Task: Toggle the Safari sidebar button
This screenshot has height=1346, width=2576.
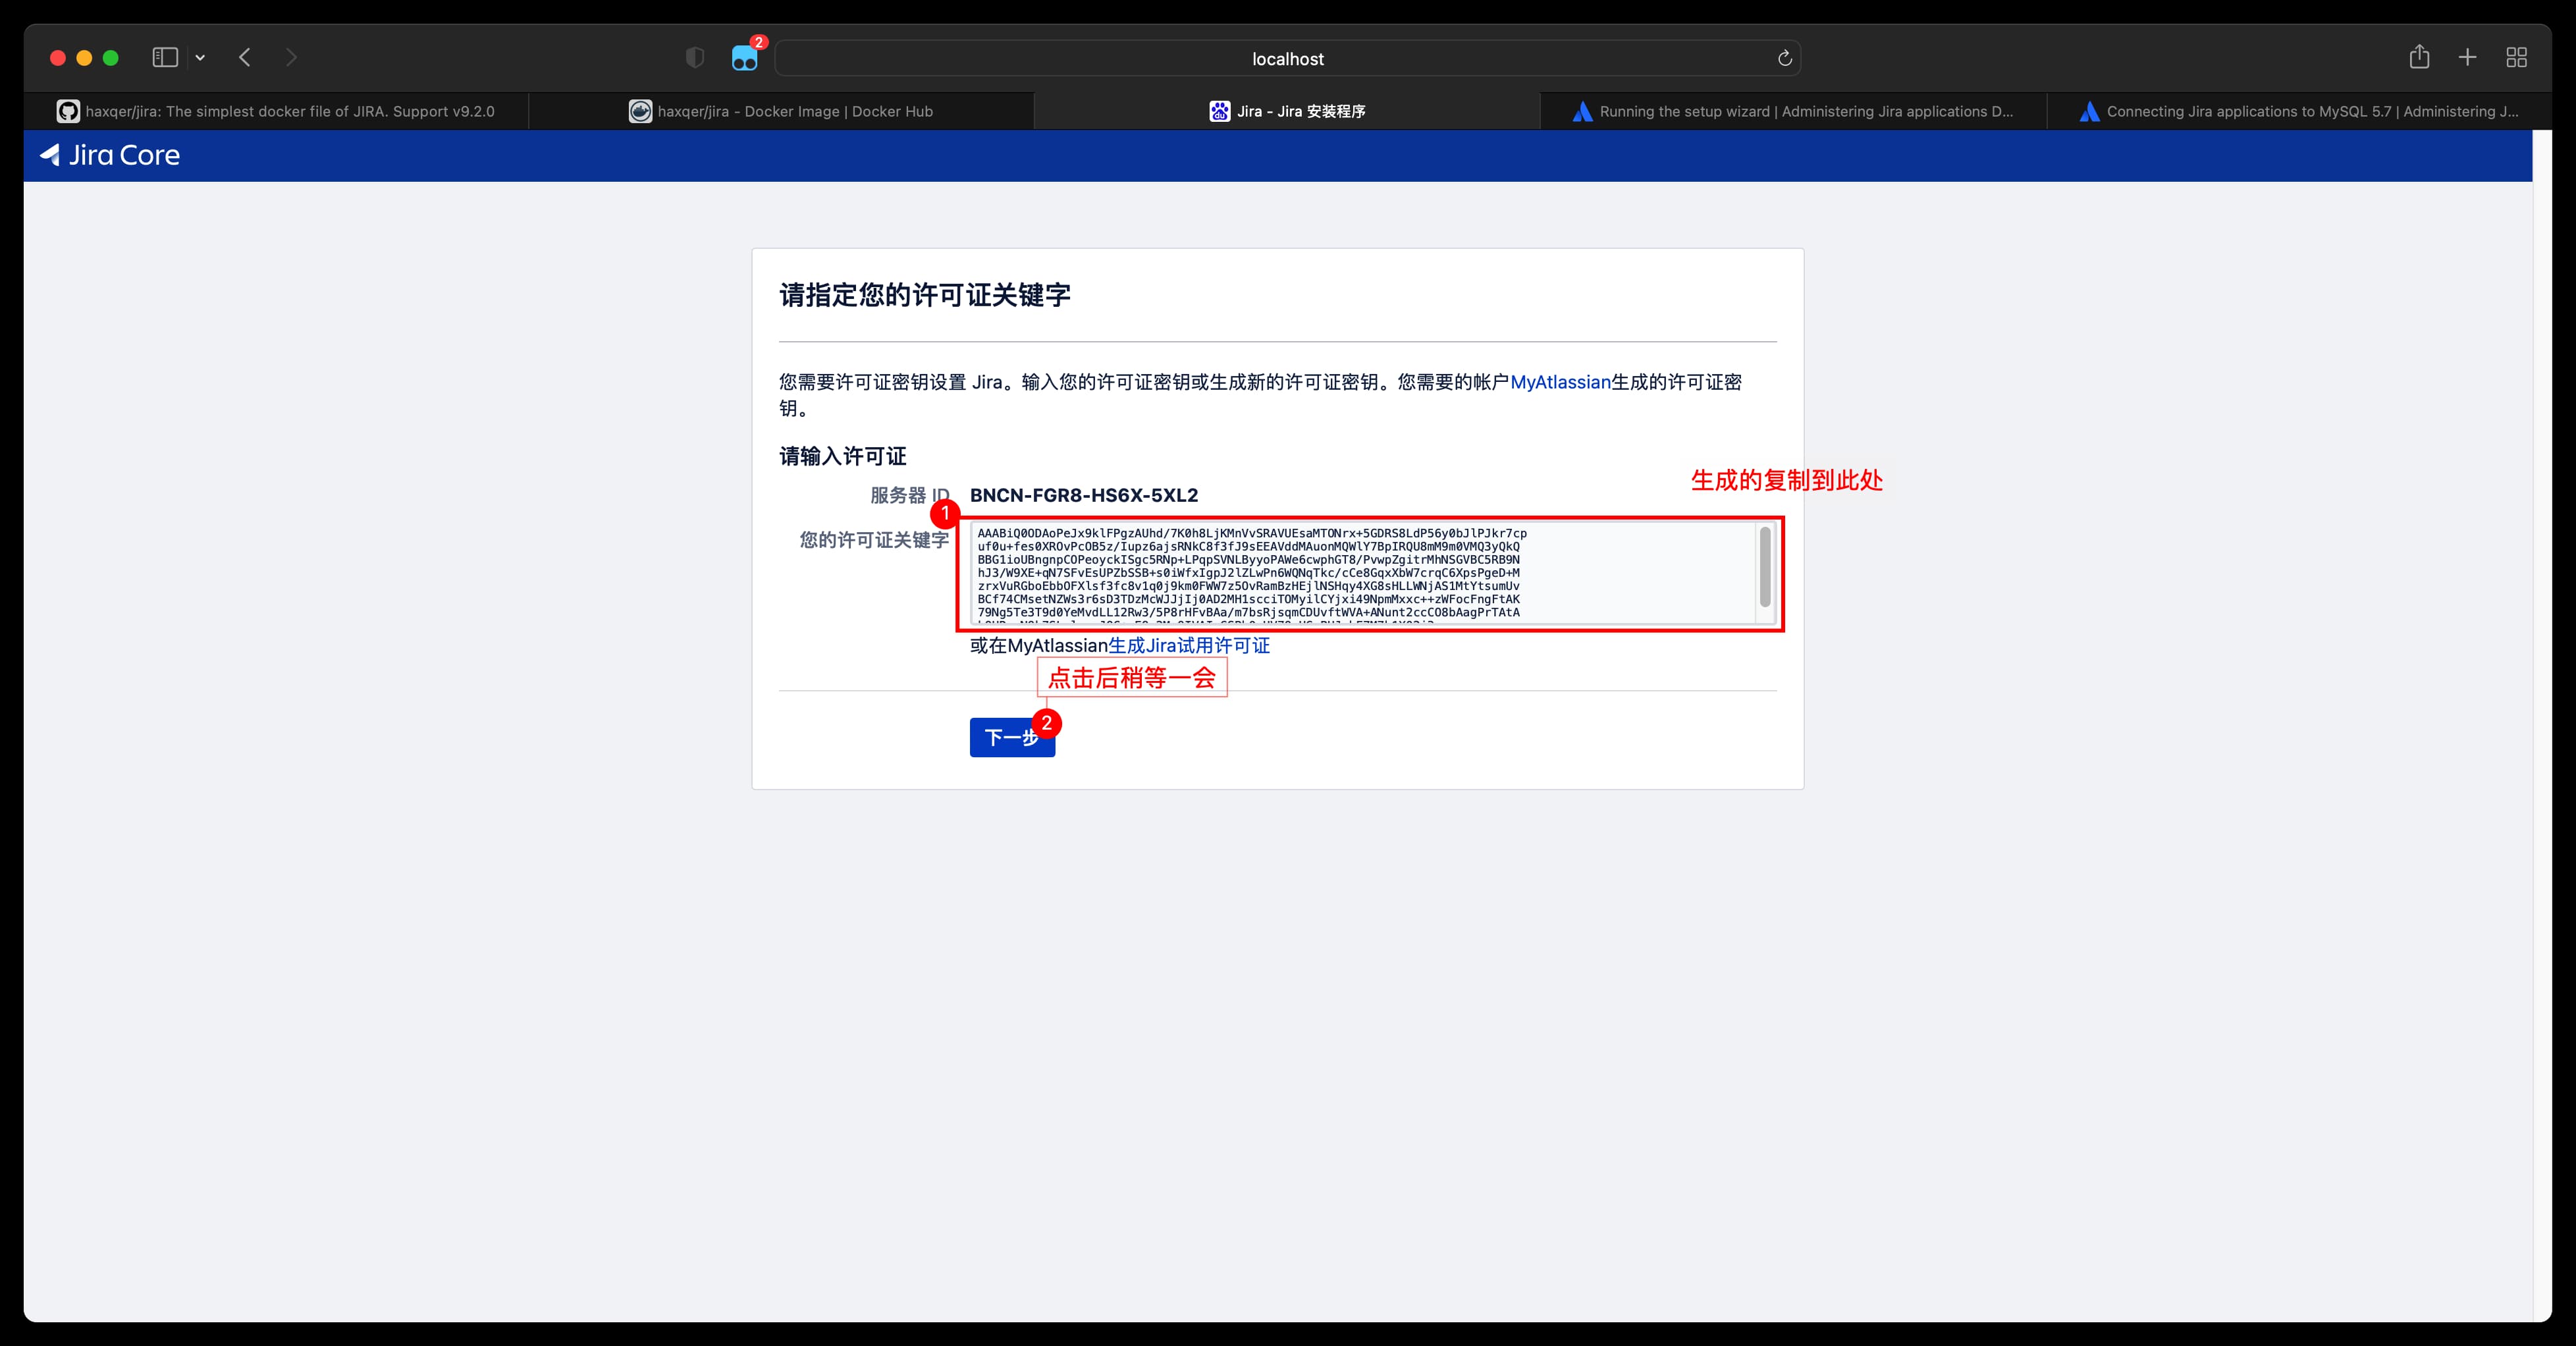Action: (x=165, y=58)
